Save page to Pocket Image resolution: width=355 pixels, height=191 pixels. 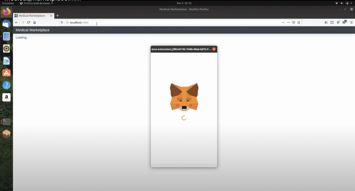click(x=293, y=23)
